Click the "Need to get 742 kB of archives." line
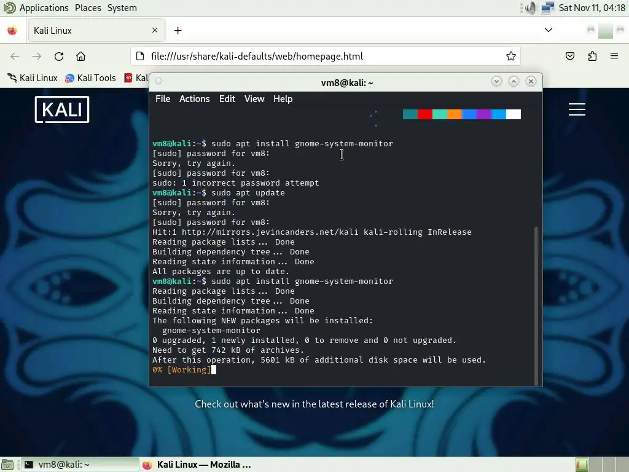The image size is (629, 472). click(x=229, y=350)
